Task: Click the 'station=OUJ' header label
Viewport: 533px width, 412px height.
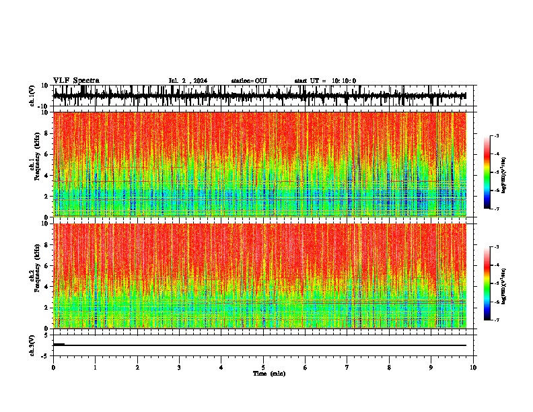Action: point(249,81)
